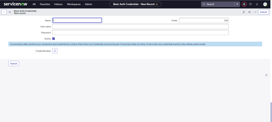Open the All menu
Image resolution: width=272 pixels, height=122 pixels.
click(34, 4)
